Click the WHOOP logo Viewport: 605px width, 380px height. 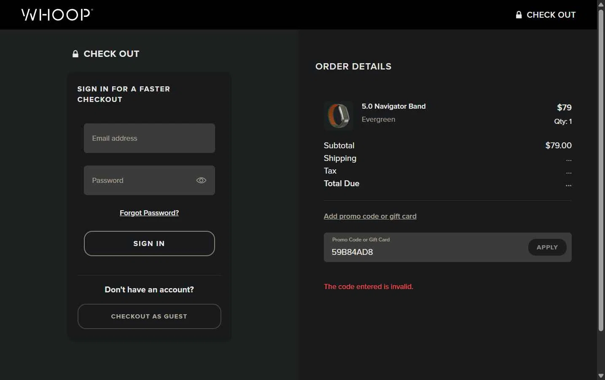point(57,15)
